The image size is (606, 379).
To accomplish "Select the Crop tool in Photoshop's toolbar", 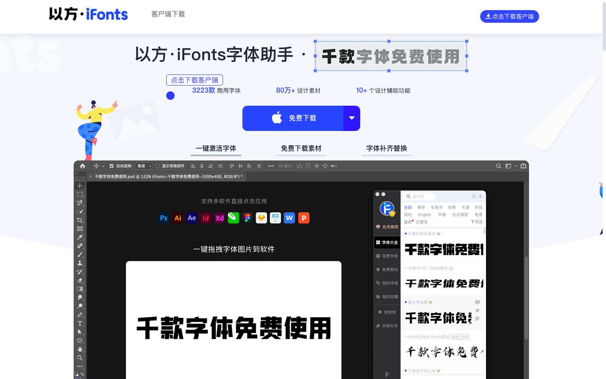I will [x=80, y=219].
